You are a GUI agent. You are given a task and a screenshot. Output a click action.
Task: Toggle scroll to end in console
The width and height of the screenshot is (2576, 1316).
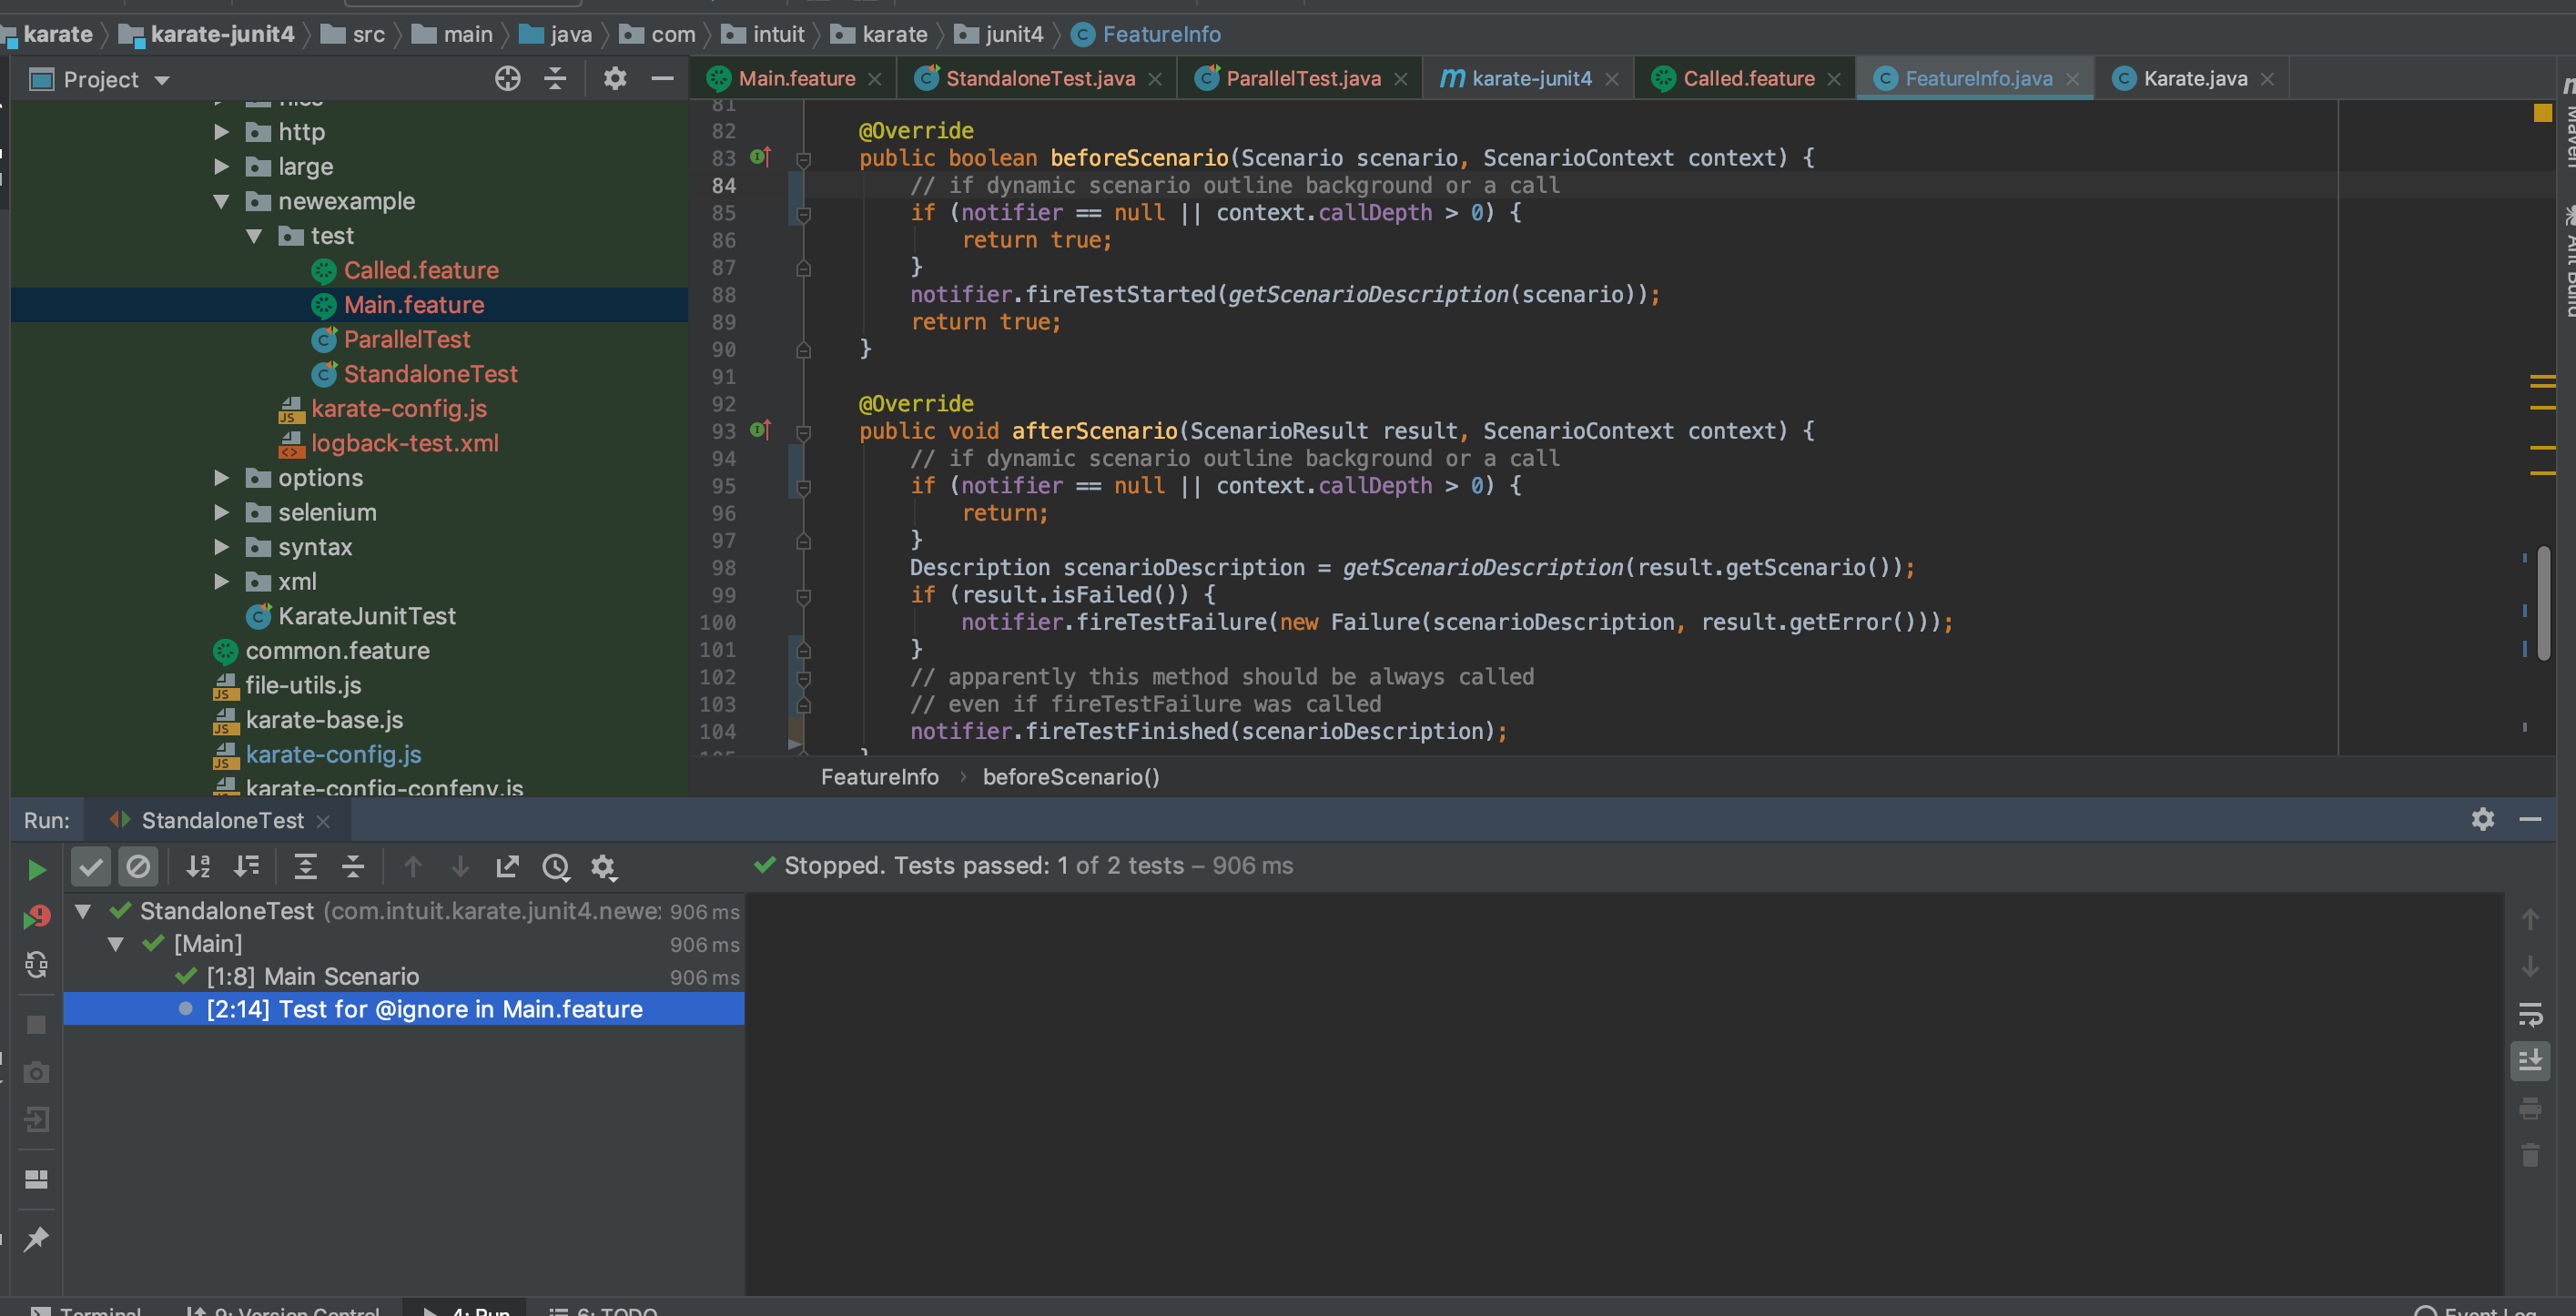tap(2529, 1060)
